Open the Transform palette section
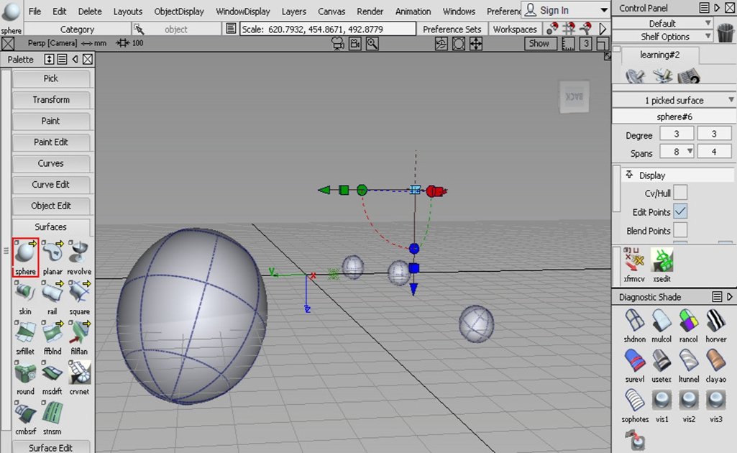The height and width of the screenshot is (453, 737). point(51,100)
